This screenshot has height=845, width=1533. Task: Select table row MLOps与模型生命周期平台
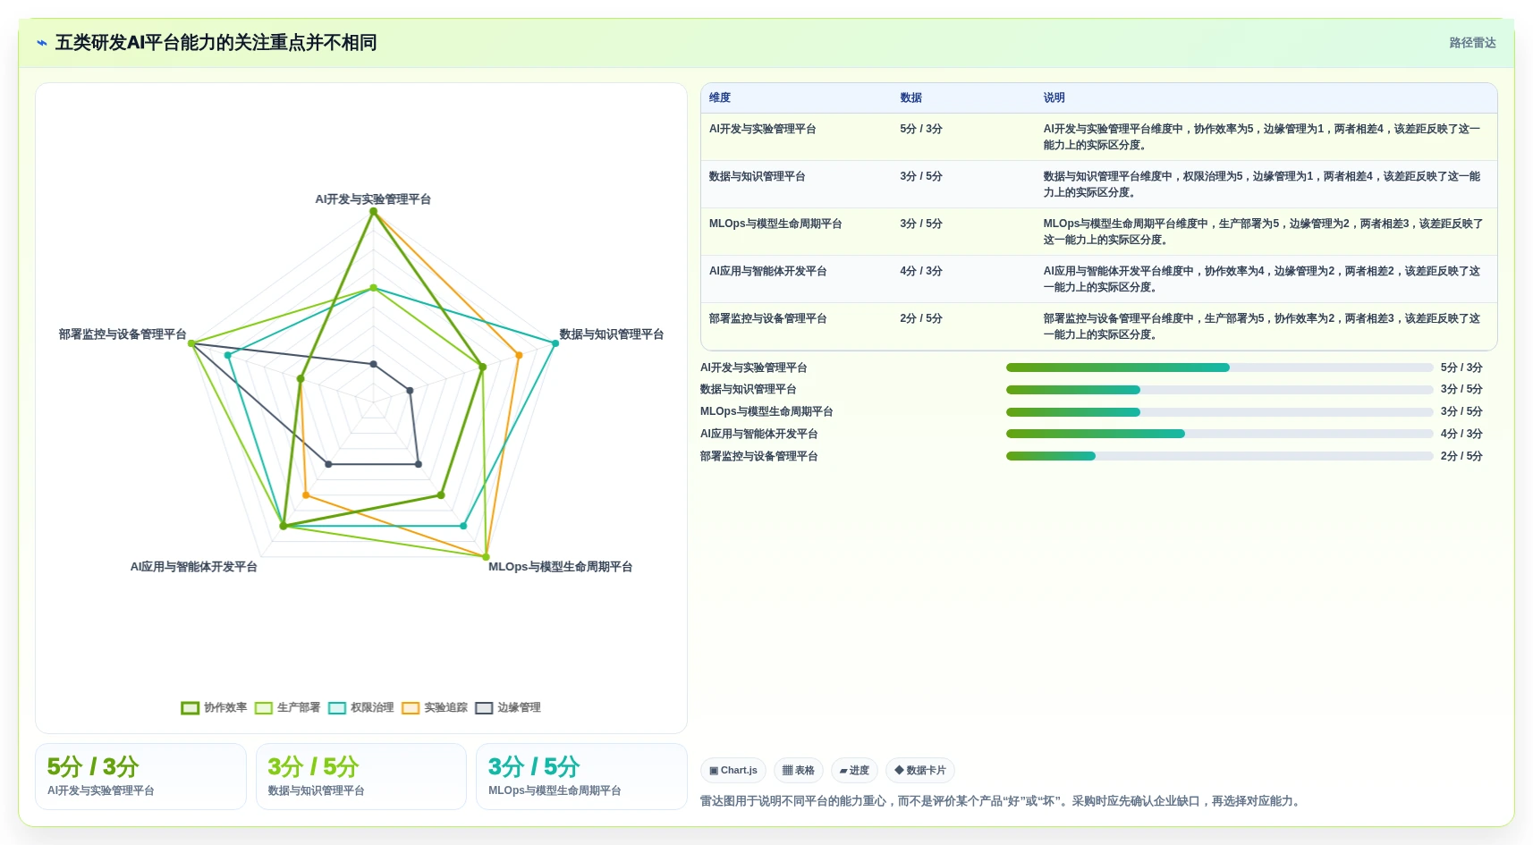pos(1098,232)
